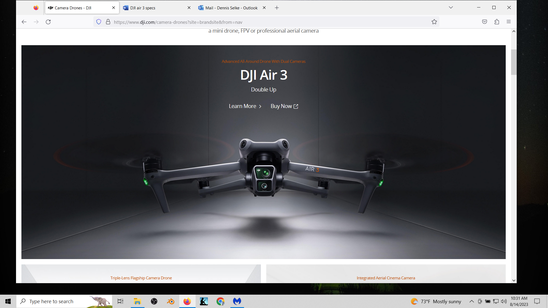Show hidden system tray icons

(471, 301)
